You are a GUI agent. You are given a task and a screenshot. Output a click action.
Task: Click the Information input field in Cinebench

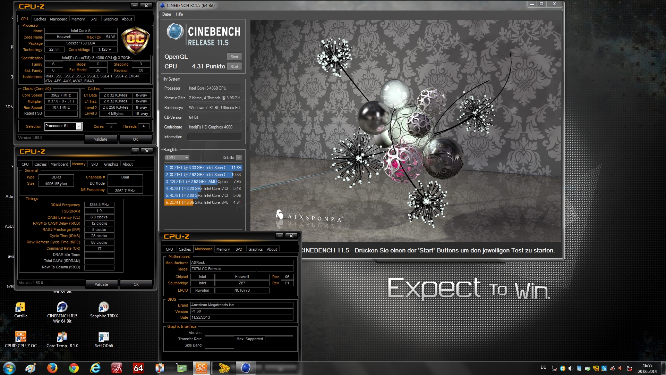[x=214, y=137]
